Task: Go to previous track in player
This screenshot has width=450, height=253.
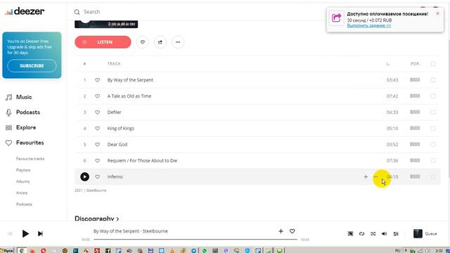Action: 10,234
